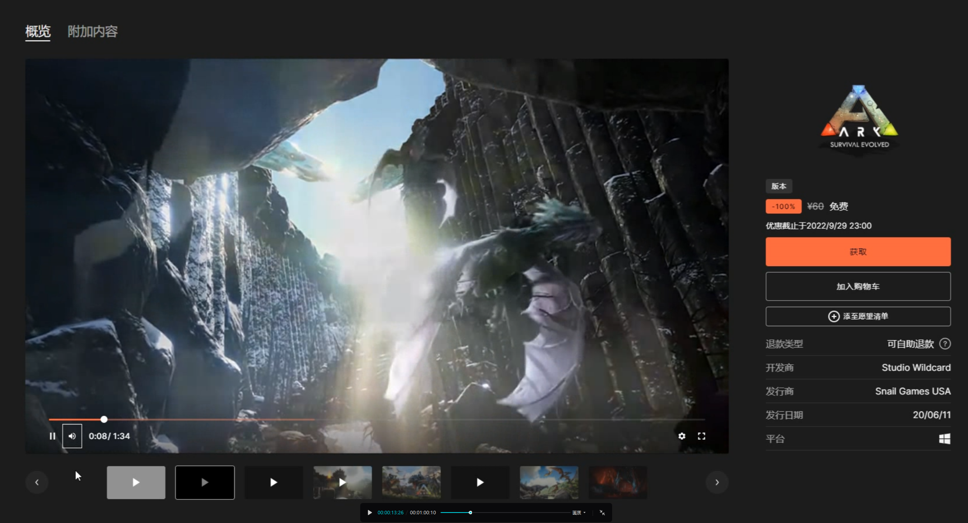
Task: Play the landscape video thumbnail
Action: click(342, 482)
